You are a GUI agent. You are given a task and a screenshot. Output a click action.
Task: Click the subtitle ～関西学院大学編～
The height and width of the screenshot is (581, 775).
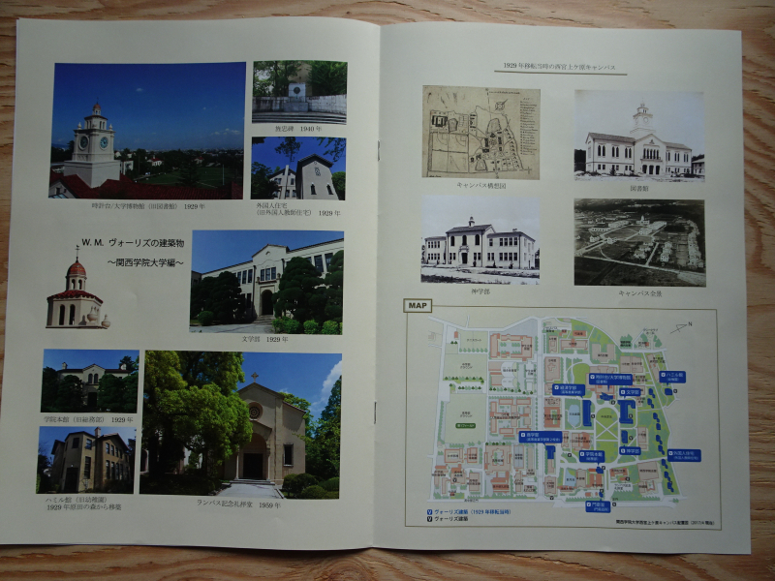[x=144, y=262]
